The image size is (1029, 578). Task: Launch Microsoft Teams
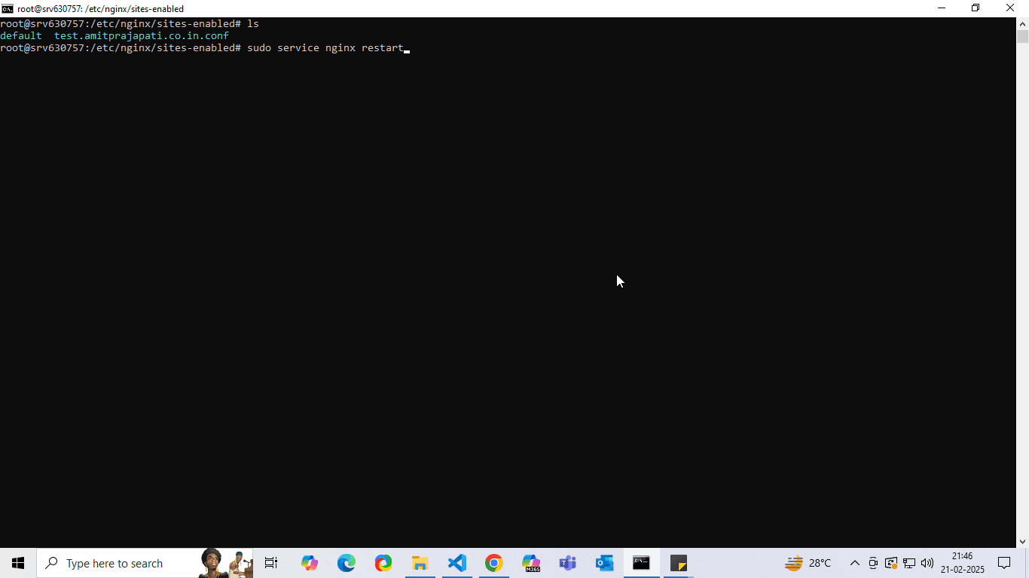tap(566, 563)
